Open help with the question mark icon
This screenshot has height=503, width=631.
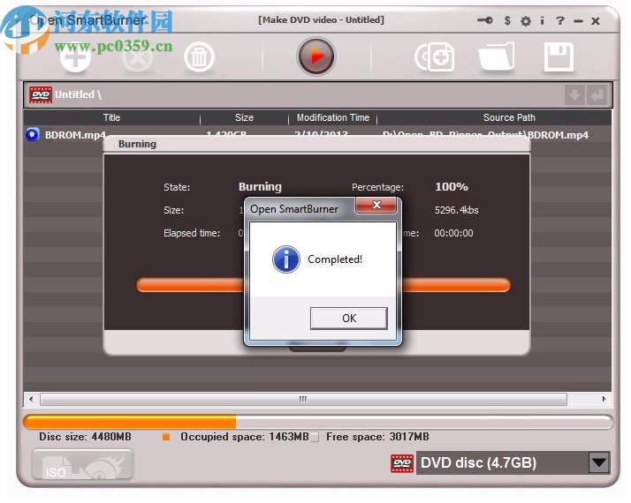[x=559, y=20]
